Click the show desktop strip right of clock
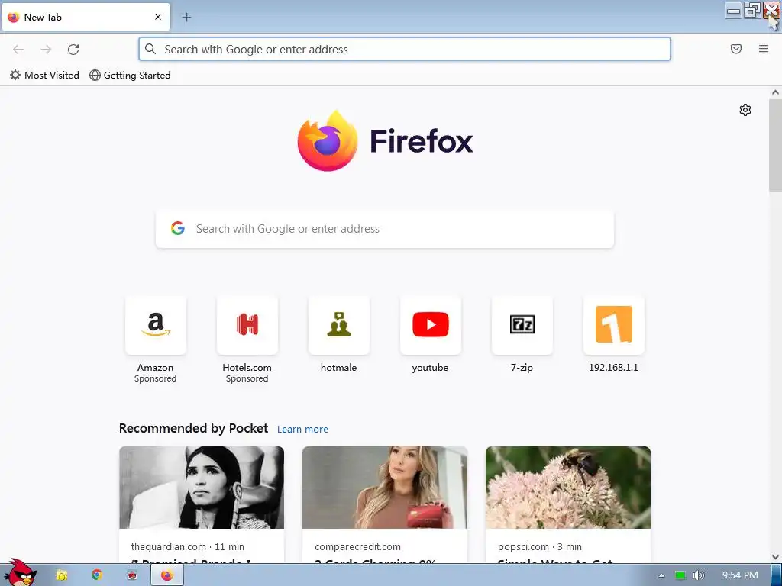This screenshot has height=586, width=782. (777, 575)
